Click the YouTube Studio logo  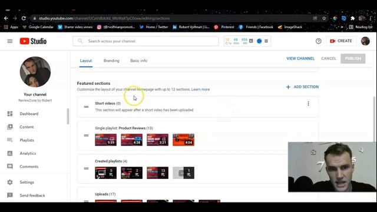[33, 41]
